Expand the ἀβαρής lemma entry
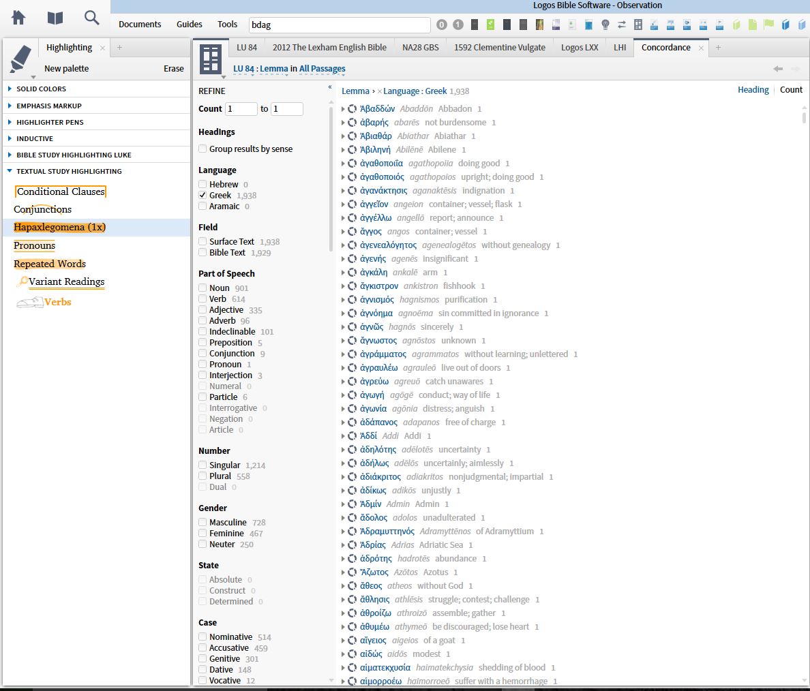The image size is (810, 691). [343, 123]
